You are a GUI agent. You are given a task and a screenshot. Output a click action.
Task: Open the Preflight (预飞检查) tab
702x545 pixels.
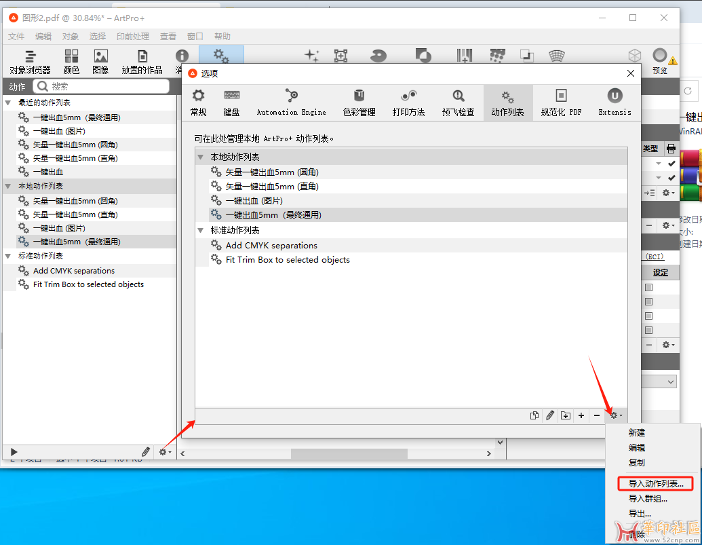point(458,103)
